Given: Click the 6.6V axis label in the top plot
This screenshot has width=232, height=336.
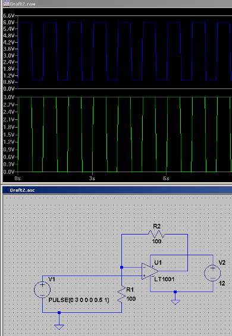Looking at the screenshot, I should coord(9,15).
